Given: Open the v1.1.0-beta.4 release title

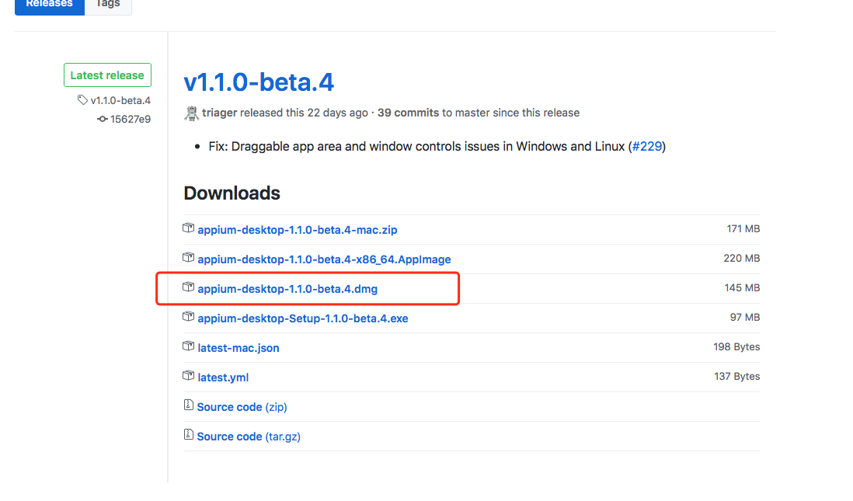Looking at the screenshot, I should point(259,82).
